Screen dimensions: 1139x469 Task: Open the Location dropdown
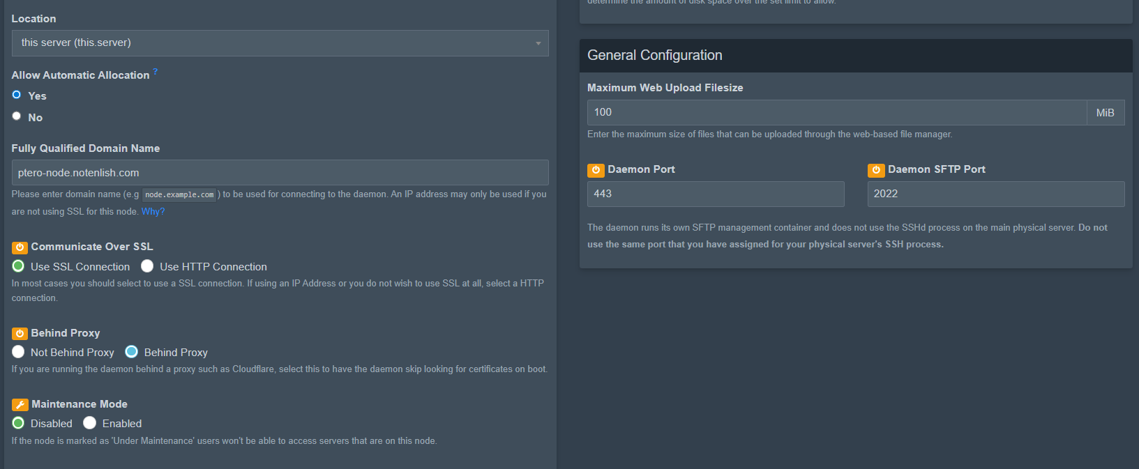point(280,43)
